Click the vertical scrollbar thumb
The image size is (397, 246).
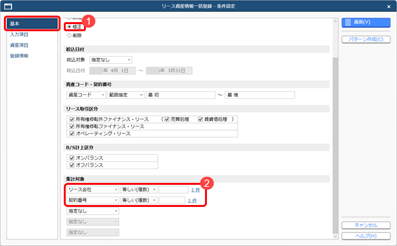coord(335,145)
